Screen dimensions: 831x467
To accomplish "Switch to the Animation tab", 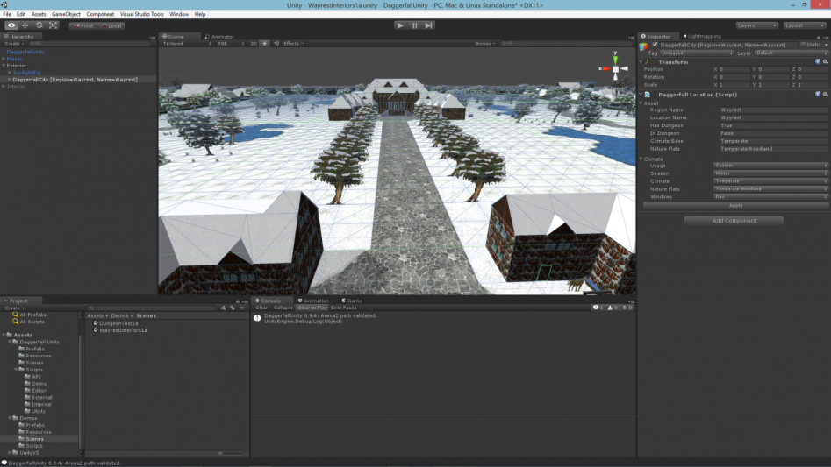I will [x=313, y=301].
